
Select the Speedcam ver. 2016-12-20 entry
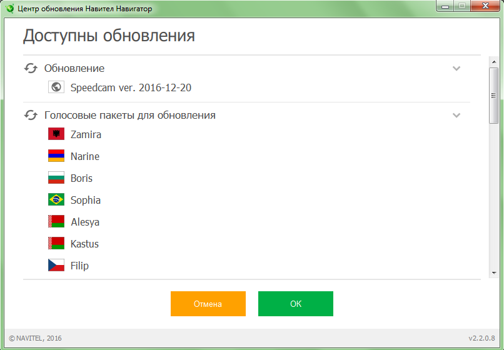[x=131, y=87]
